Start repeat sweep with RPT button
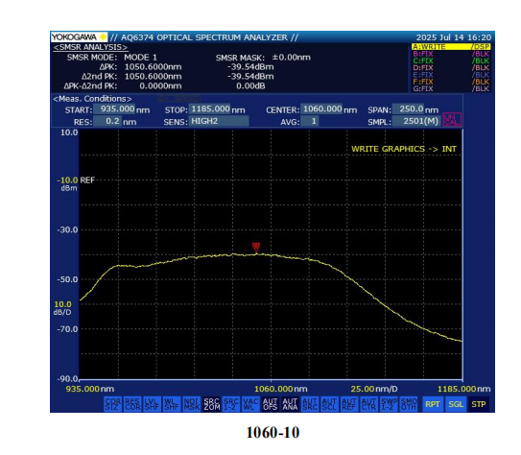Screen dimensions: 521x455 433,404
